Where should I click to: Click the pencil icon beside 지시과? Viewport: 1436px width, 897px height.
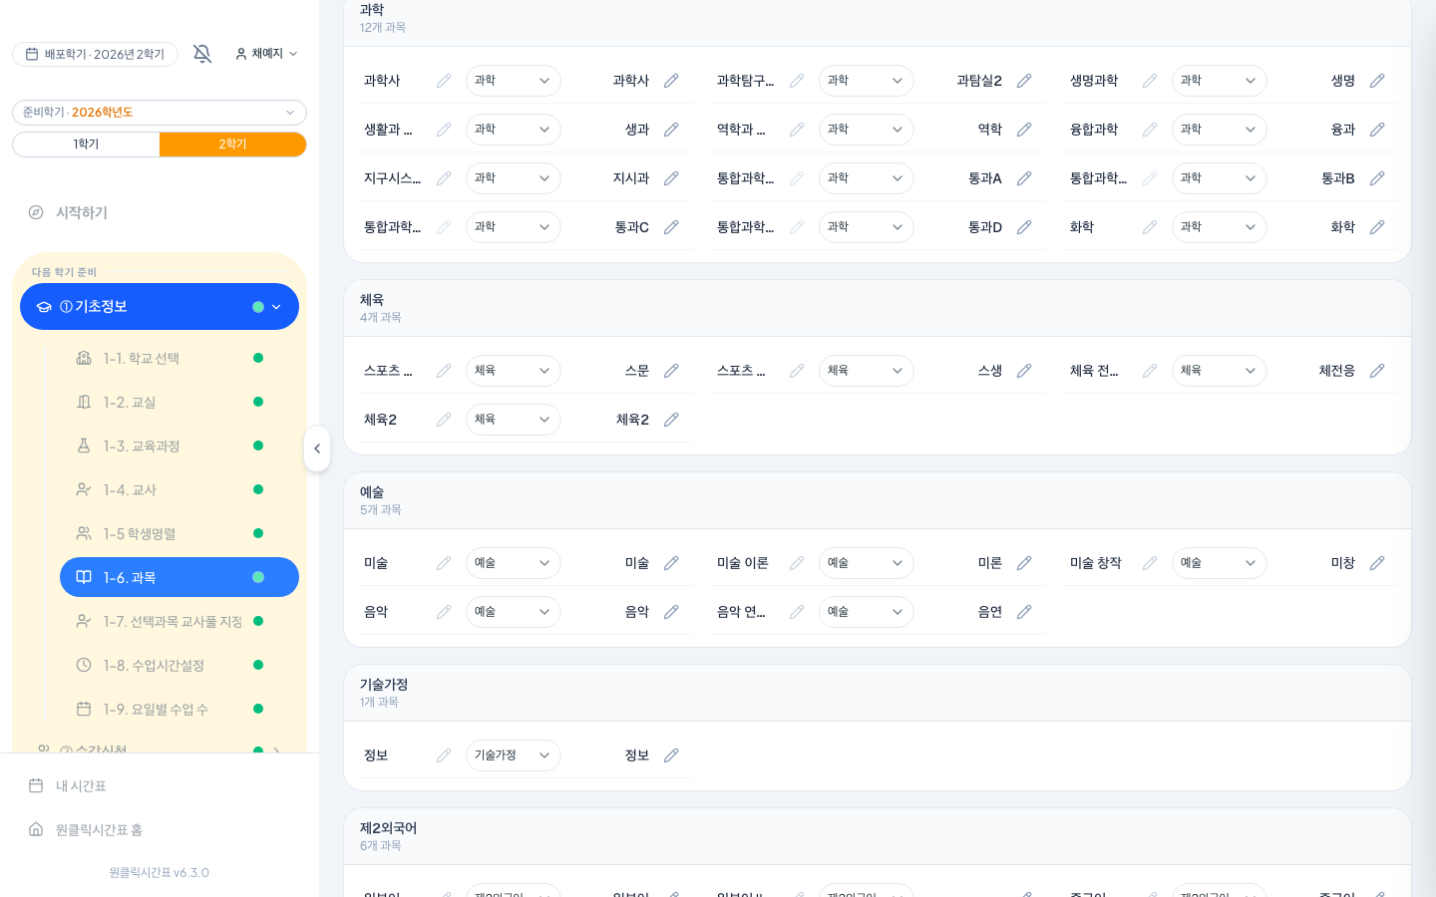click(671, 178)
